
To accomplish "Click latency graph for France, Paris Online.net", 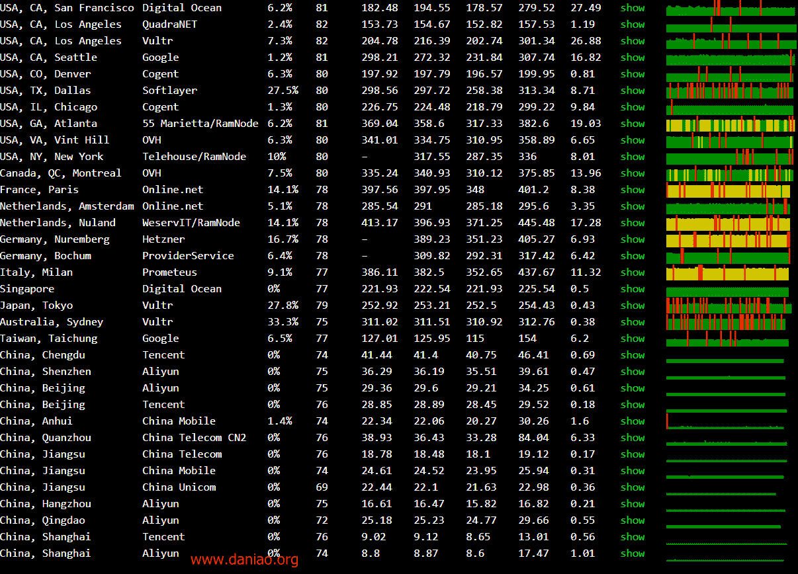I will (x=729, y=190).
